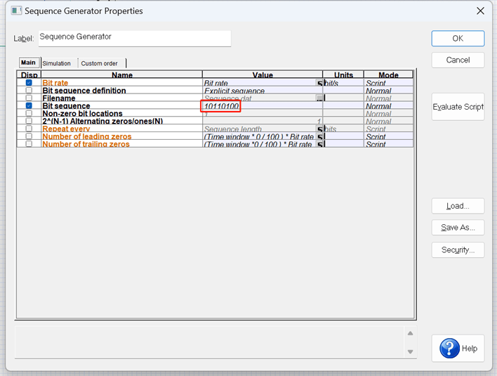Open script editor icon for Repeat every value
Viewport: 497px width, 376px height.
[x=319, y=129]
